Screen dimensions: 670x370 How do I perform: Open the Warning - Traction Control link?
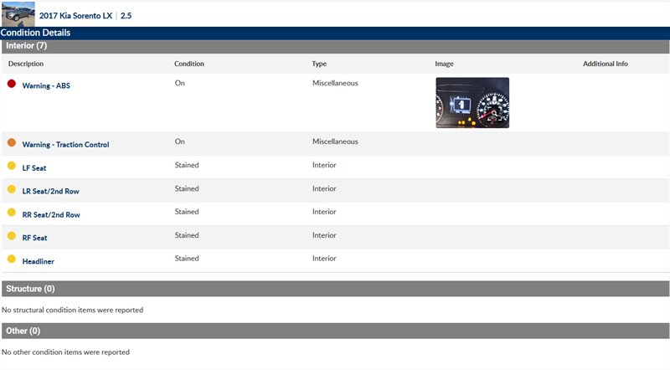(65, 145)
